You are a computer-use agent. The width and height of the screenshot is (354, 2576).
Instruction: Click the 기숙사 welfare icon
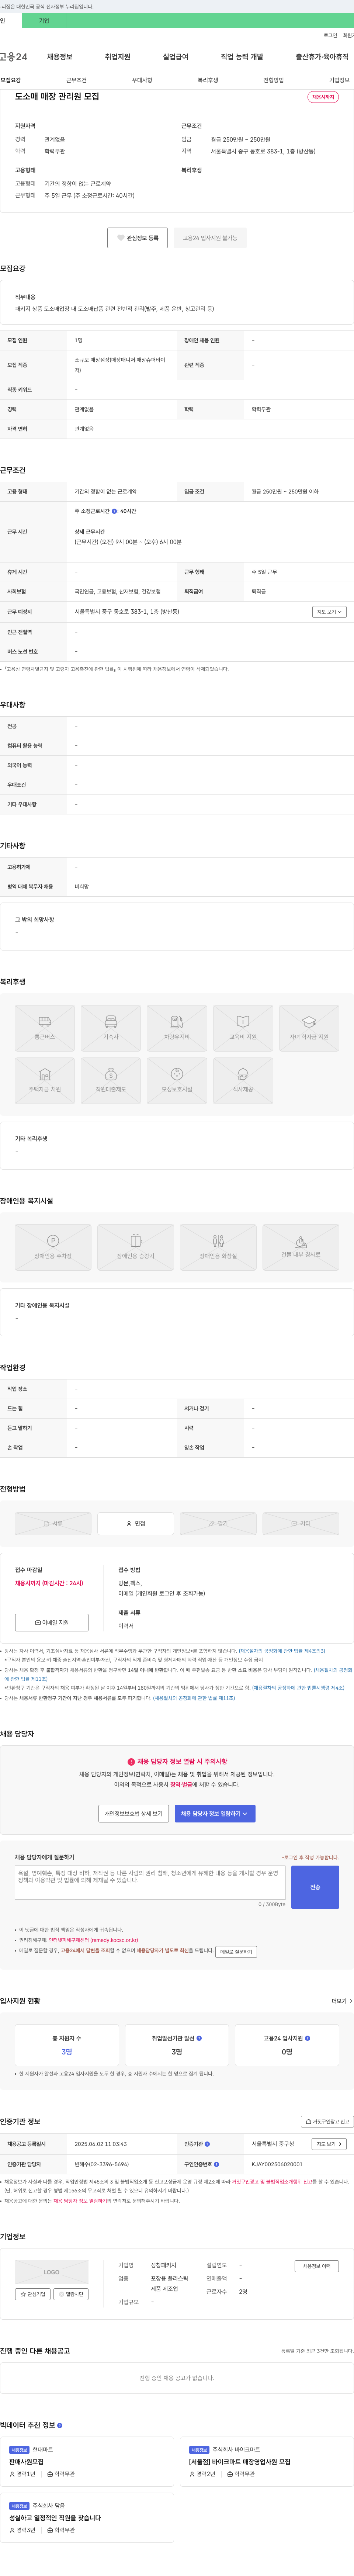pos(111,1028)
